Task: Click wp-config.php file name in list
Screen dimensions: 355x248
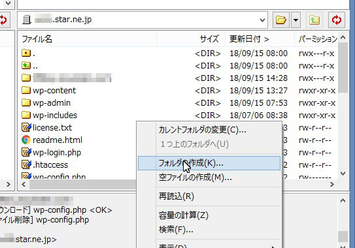Action: (x=59, y=176)
